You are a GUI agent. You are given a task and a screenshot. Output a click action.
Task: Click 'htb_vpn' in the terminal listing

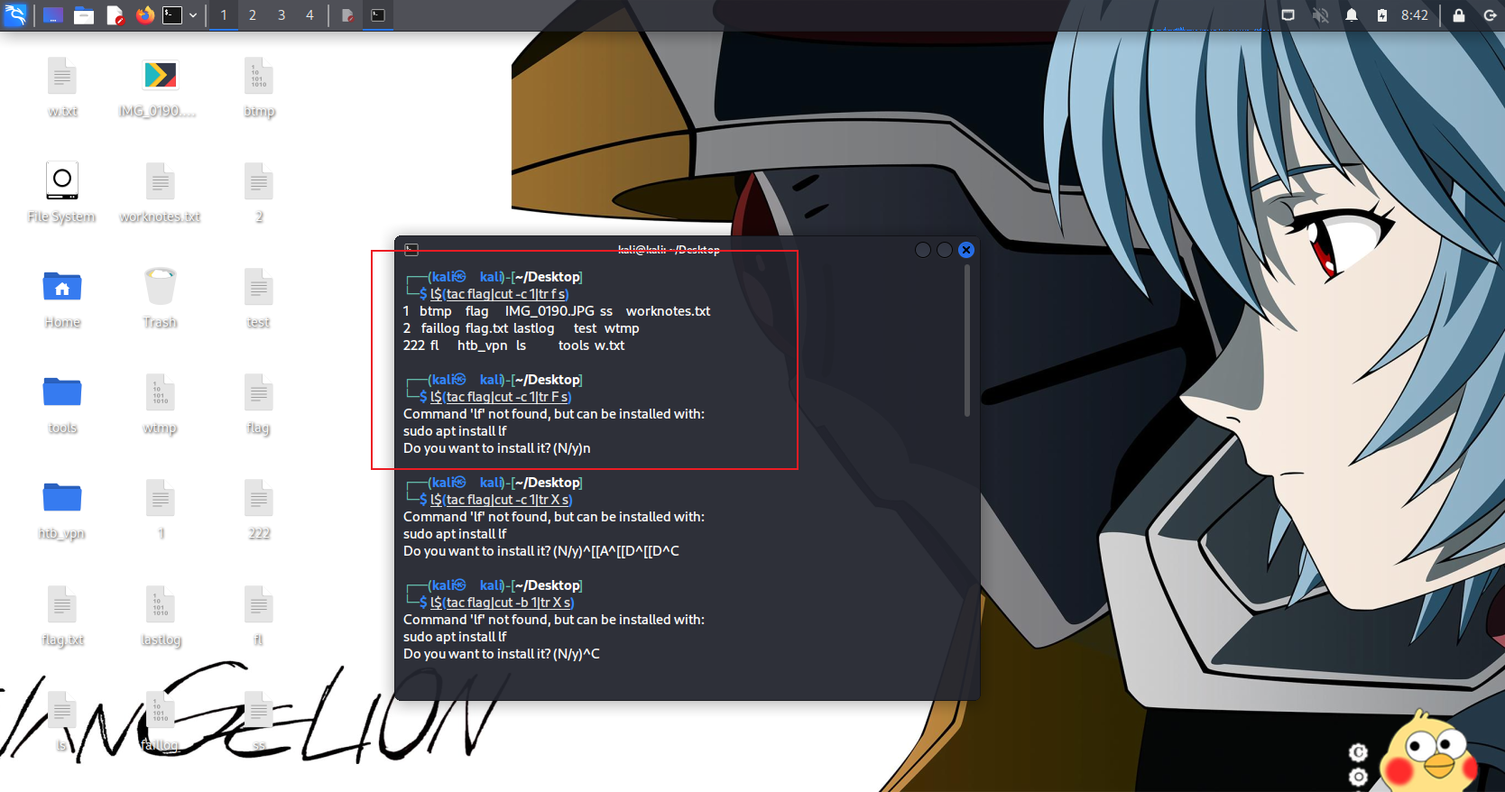(482, 345)
